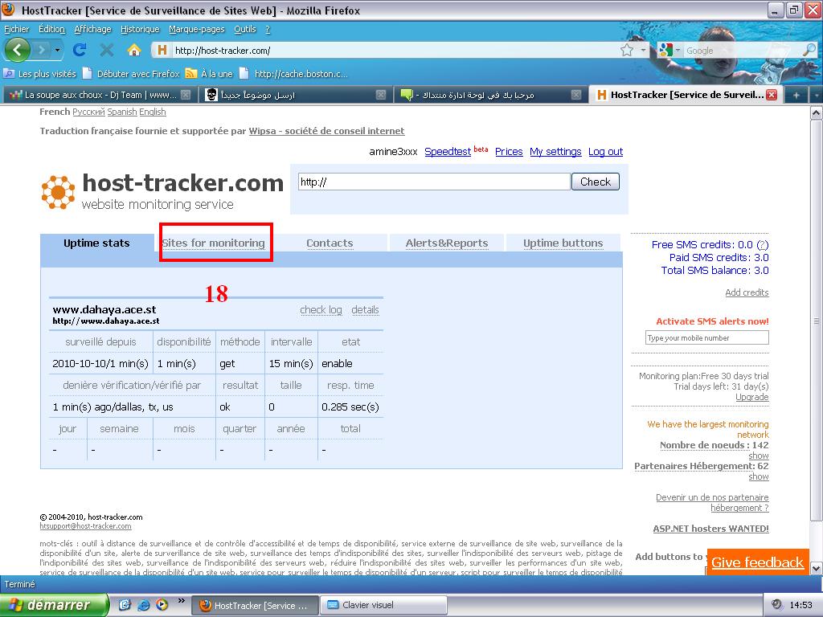
Task: Click the URL address field
Action: click(x=395, y=51)
